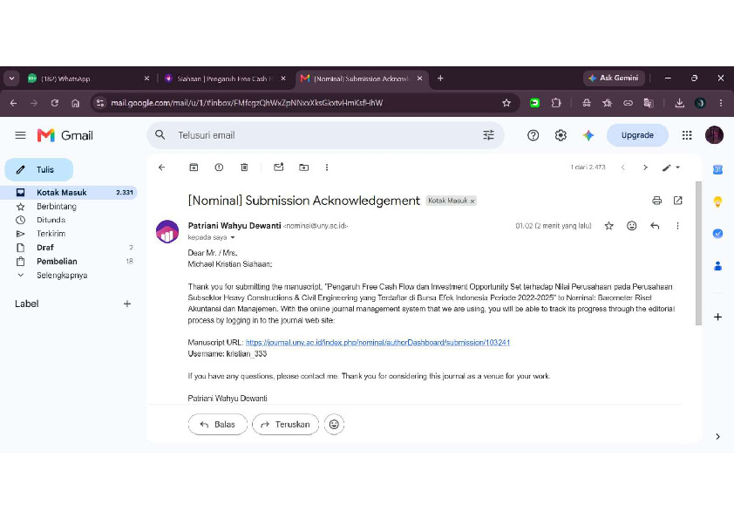Open Google Keep in side panel
Viewport: 734px width, 519px height.
(717, 201)
